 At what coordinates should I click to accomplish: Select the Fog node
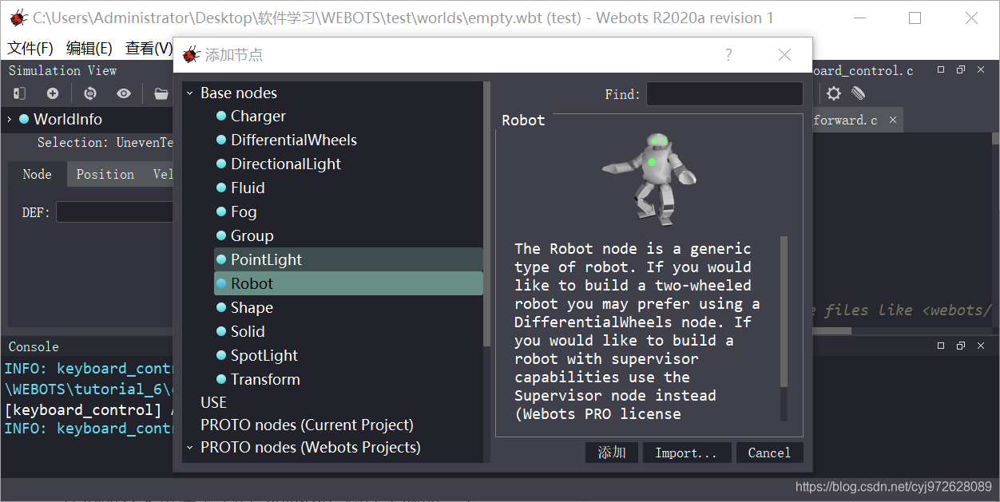(244, 212)
